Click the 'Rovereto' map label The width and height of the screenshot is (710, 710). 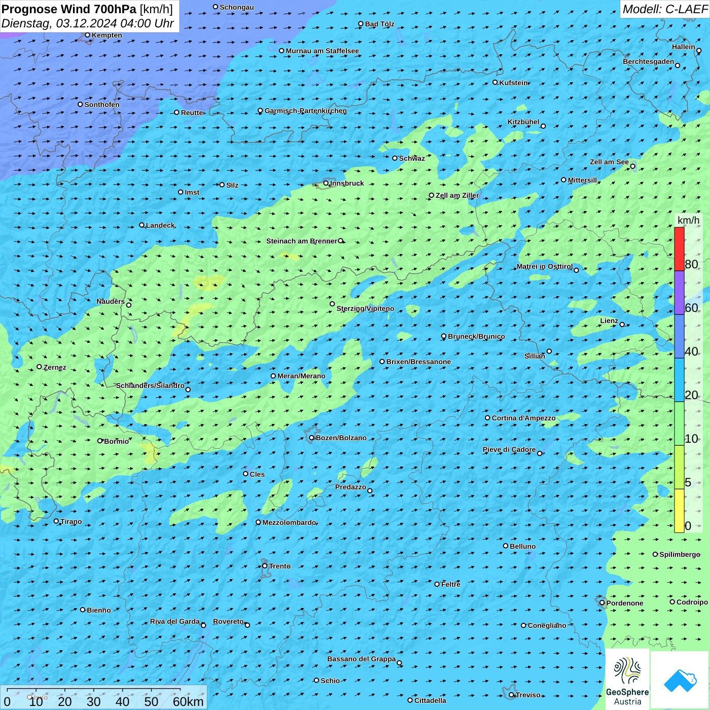[x=228, y=621]
